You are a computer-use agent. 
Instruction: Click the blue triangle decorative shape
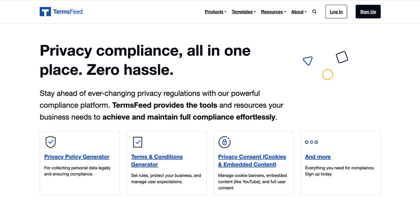308,61
